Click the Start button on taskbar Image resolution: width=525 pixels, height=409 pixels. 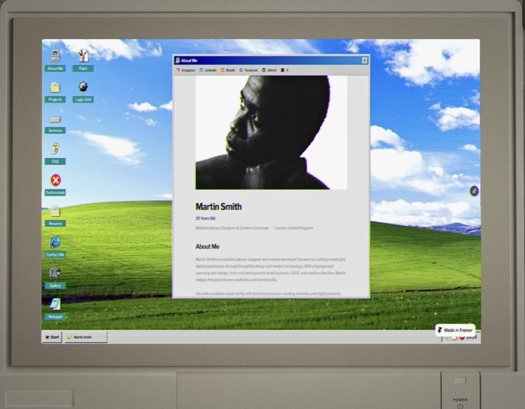click(52, 337)
